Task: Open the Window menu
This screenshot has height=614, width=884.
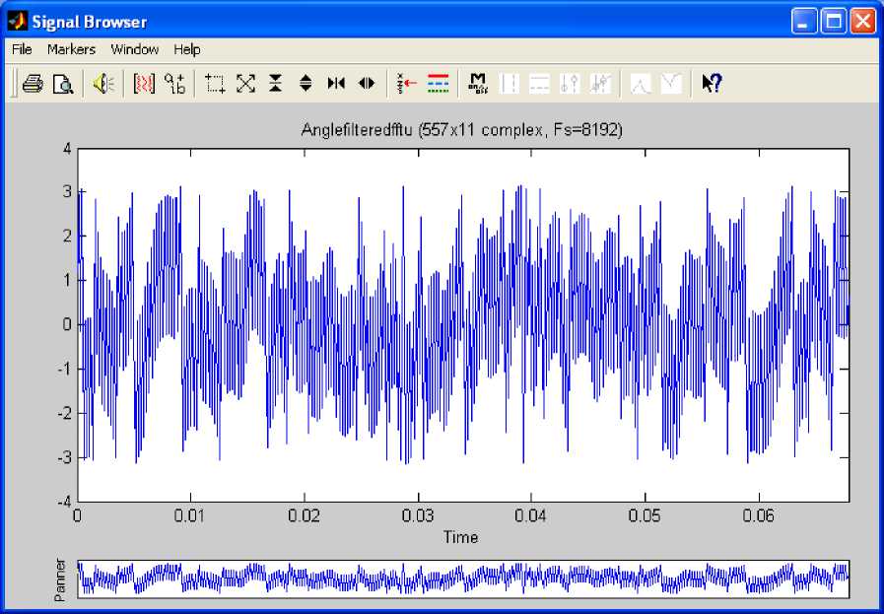Action: (134, 49)
